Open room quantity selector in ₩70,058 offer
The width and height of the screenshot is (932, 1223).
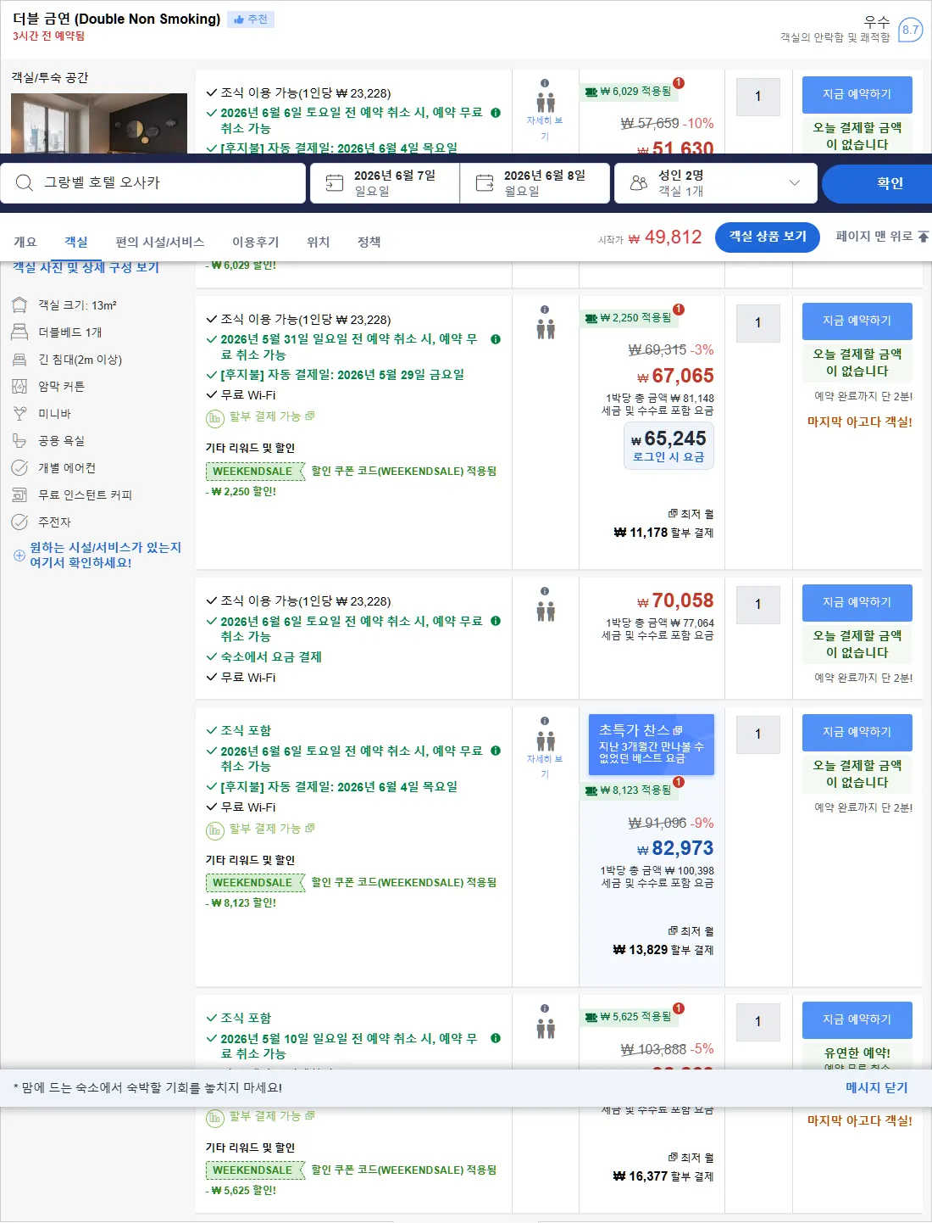[758, 605]
